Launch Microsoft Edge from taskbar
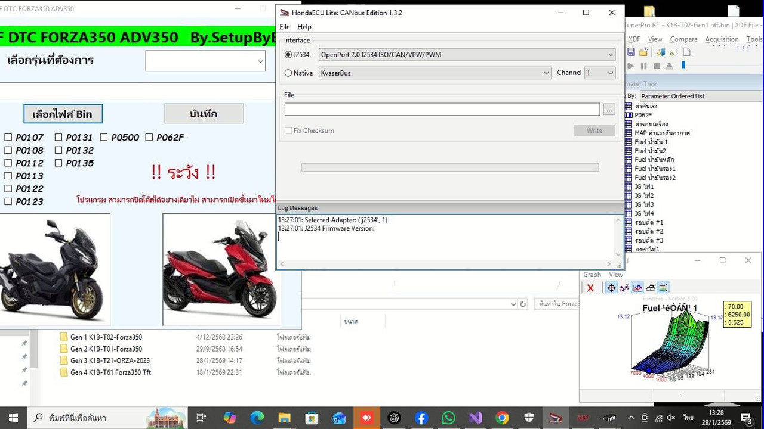This screenshot has height=429, width=764. point(257,418)
